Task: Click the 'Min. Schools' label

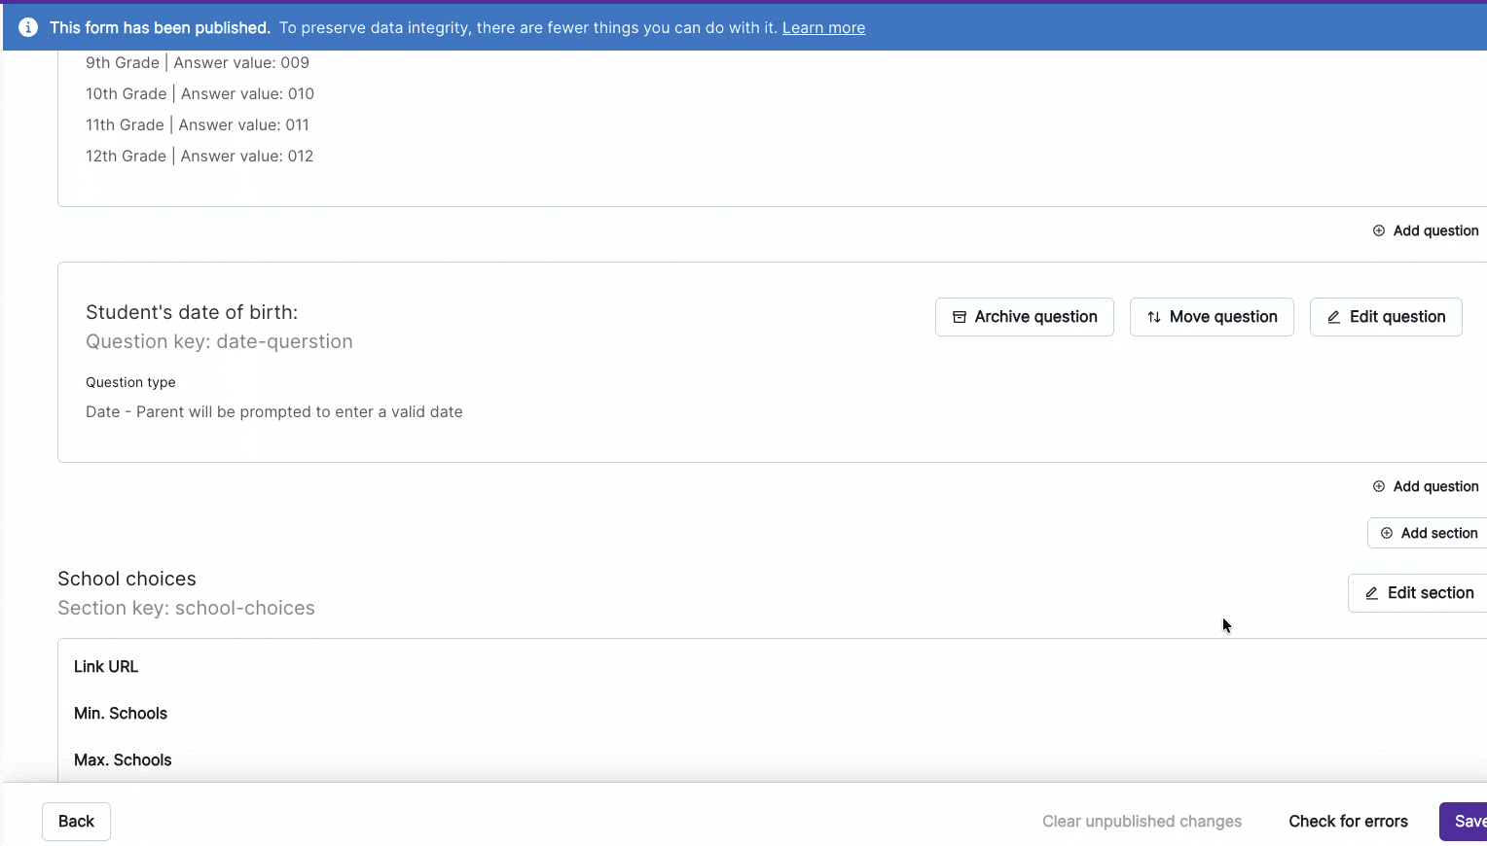Action: pos(121,713)
